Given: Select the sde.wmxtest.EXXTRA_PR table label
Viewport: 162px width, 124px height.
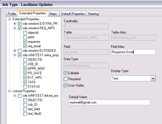Looking at the screenshot, I should point(40,24).
